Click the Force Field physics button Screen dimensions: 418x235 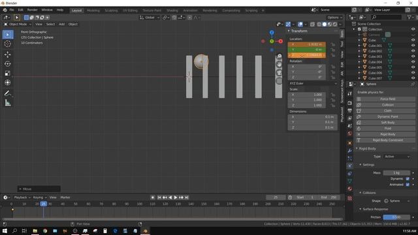pos(385,99)
